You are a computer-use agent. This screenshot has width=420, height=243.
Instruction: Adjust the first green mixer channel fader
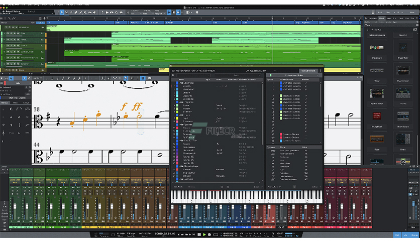pyautogui.click(x=15, y=206)
